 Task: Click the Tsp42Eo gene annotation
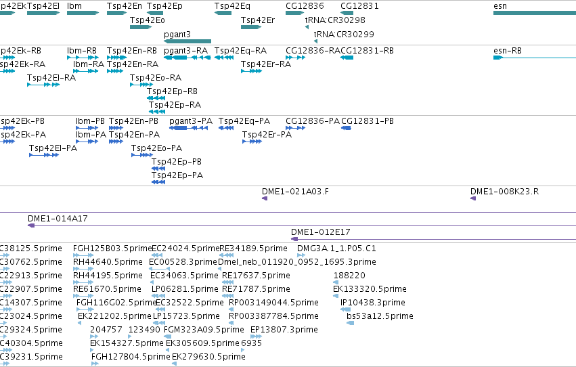(x=141, y=27)
